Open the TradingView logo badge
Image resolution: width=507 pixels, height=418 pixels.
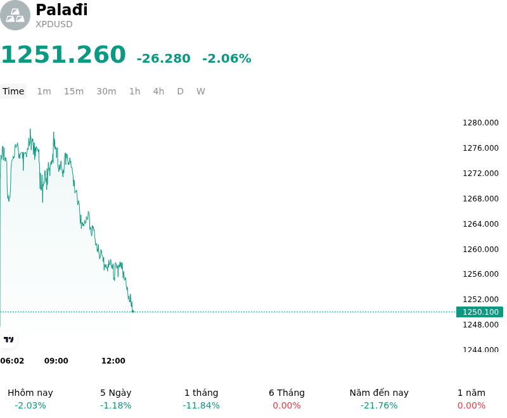(8, 339)
